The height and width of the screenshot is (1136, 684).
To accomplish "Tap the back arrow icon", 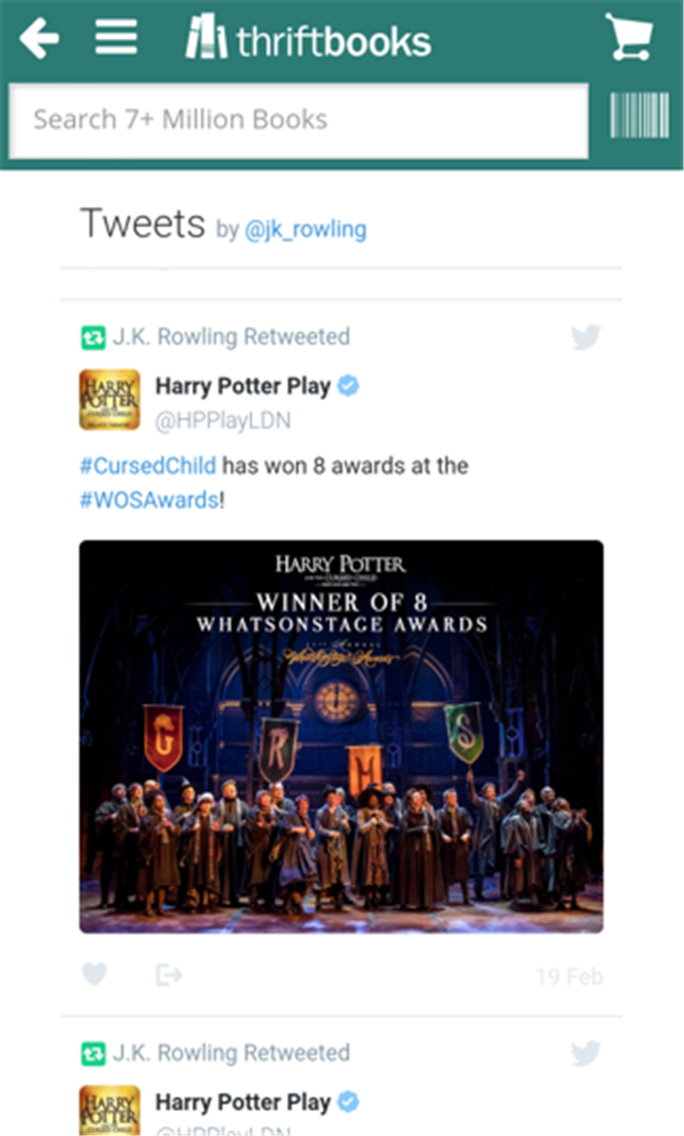I will click(39, 38).
